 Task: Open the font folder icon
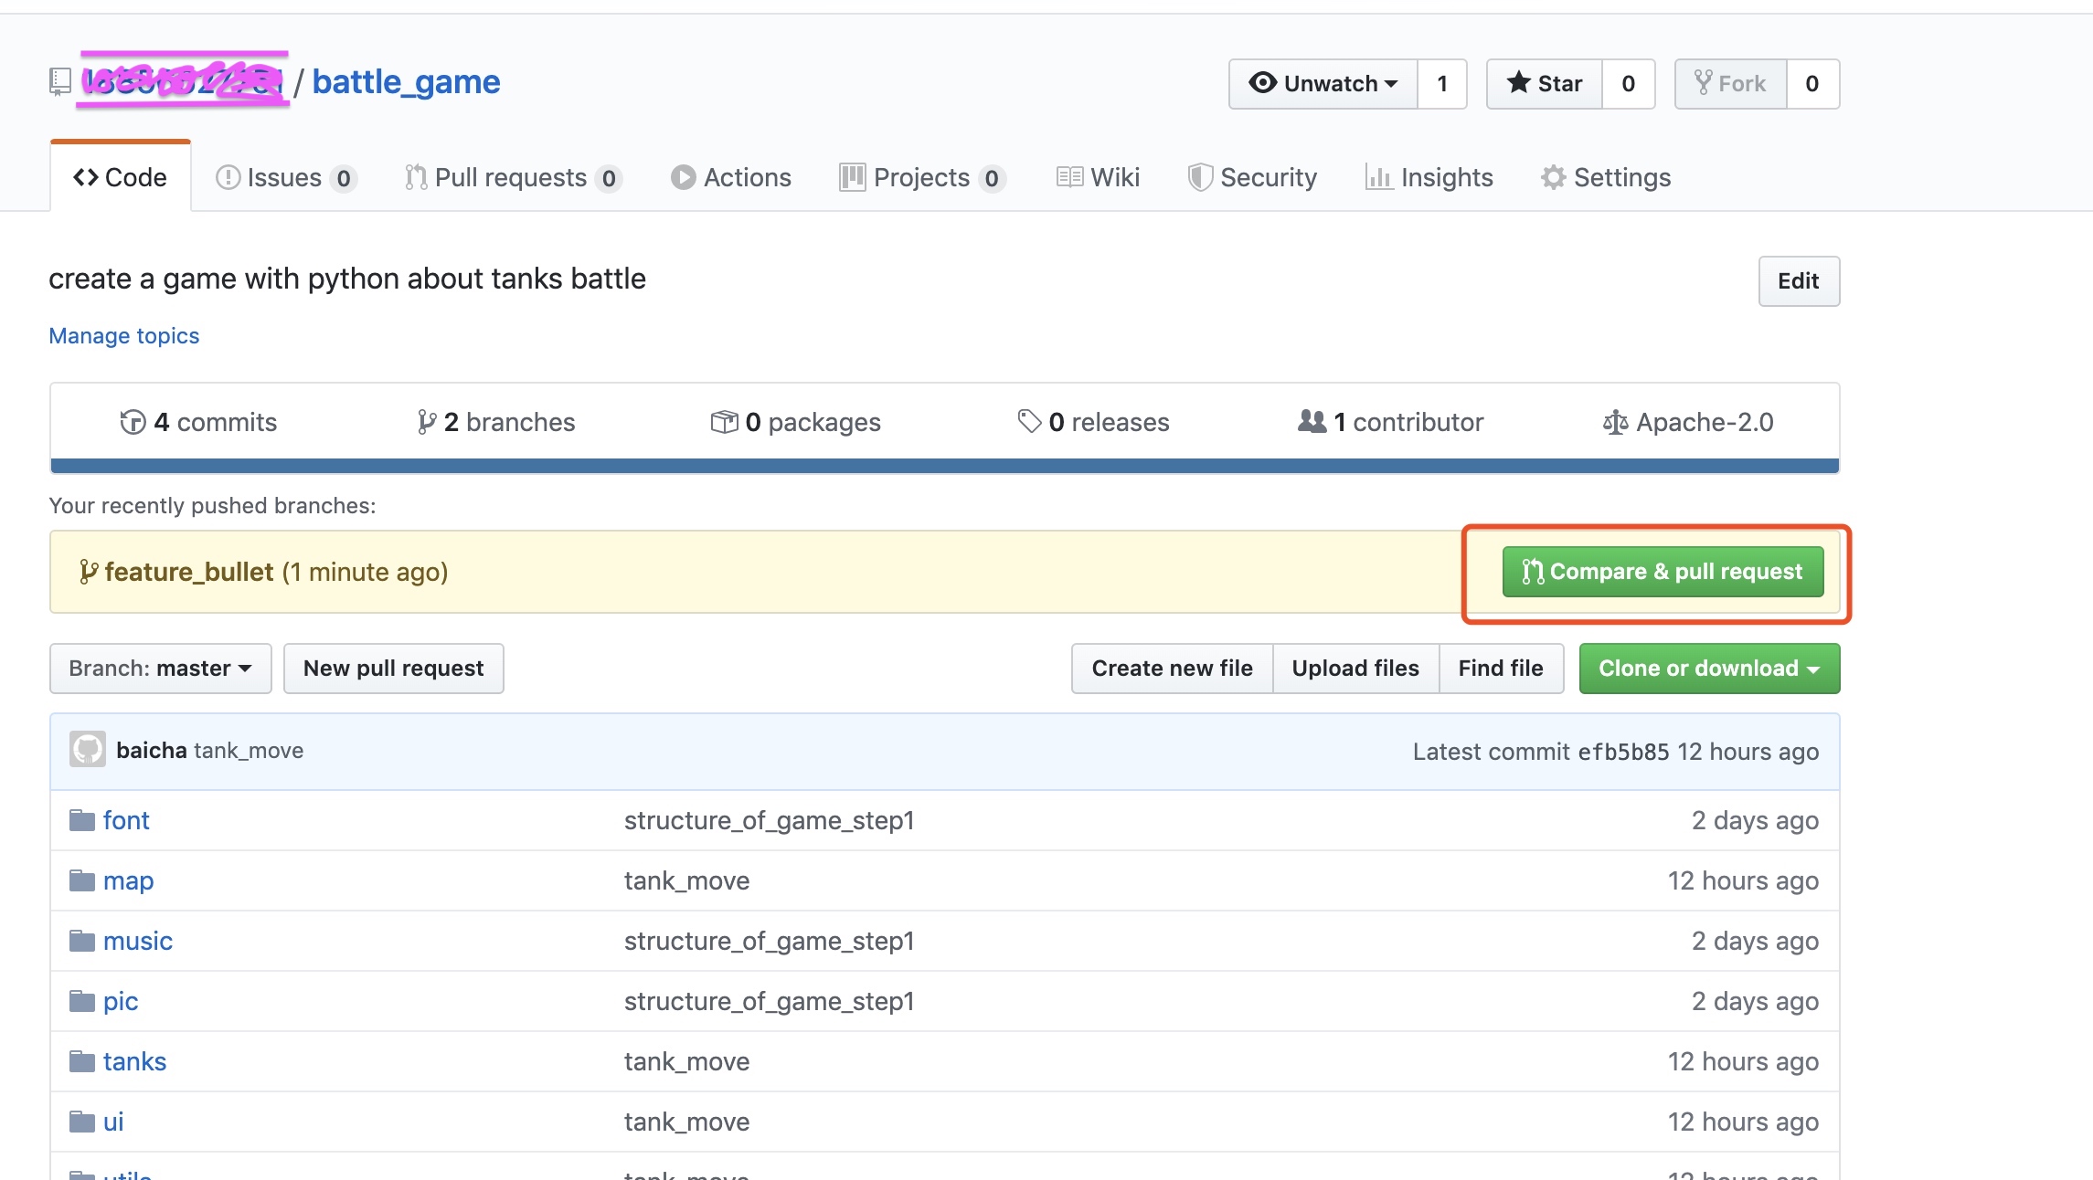click(x=82, y=820)
